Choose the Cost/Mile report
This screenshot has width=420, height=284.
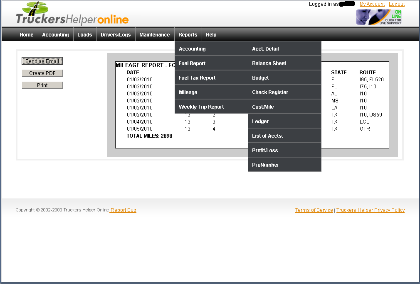[x=263, y=107]
